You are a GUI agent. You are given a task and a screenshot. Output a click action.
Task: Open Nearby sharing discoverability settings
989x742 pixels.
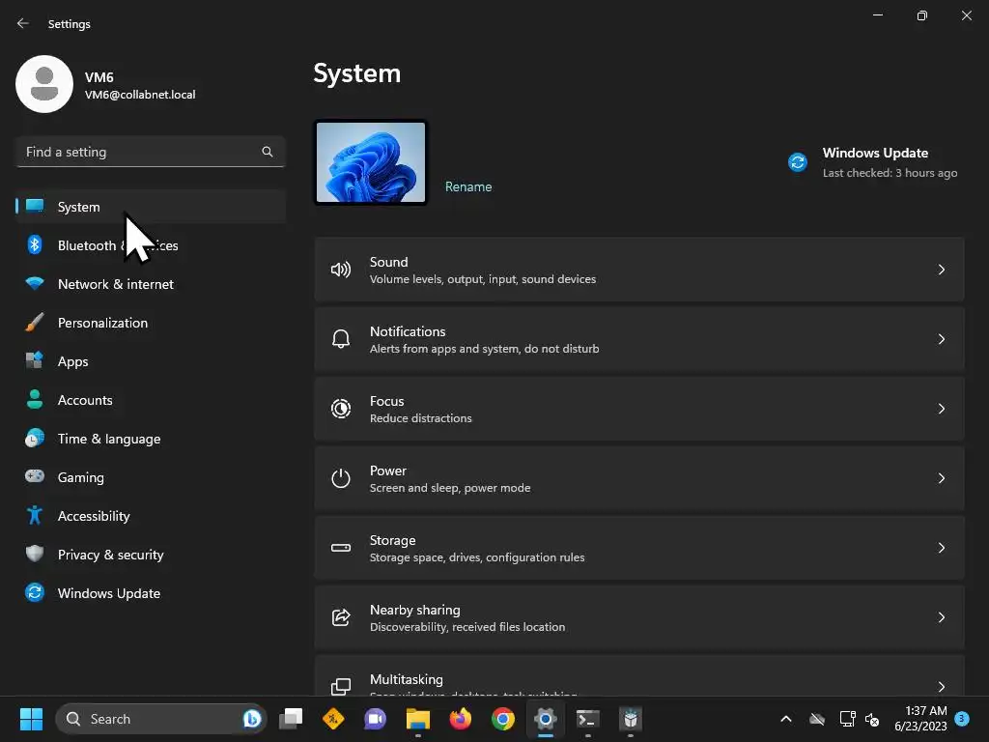(639, 617)
